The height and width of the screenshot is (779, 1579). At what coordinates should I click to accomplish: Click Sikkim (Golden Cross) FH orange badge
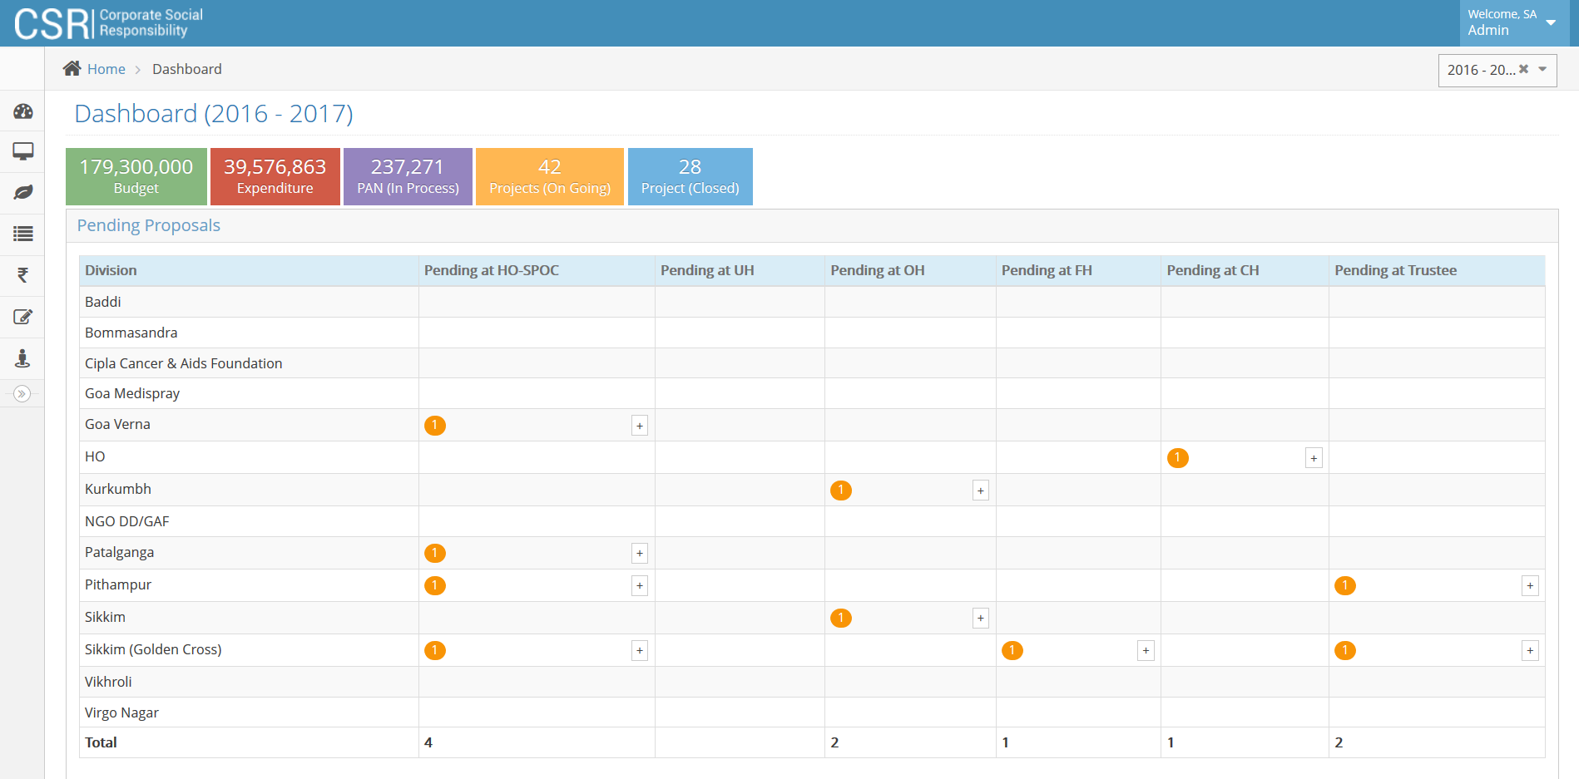[x=1012, y=650]
